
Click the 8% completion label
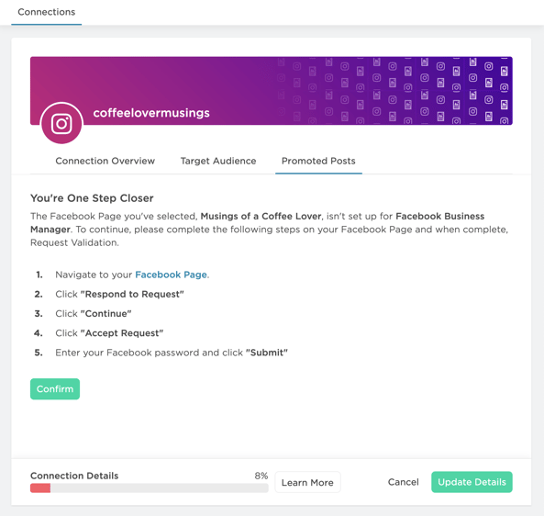coord(261,476)
